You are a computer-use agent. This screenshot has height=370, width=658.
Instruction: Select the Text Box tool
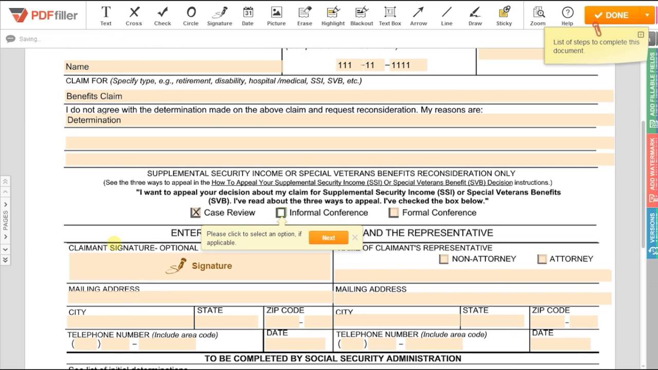390,15
